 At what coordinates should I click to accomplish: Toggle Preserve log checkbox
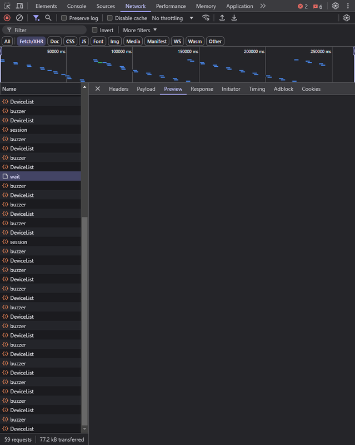point(64,18)
